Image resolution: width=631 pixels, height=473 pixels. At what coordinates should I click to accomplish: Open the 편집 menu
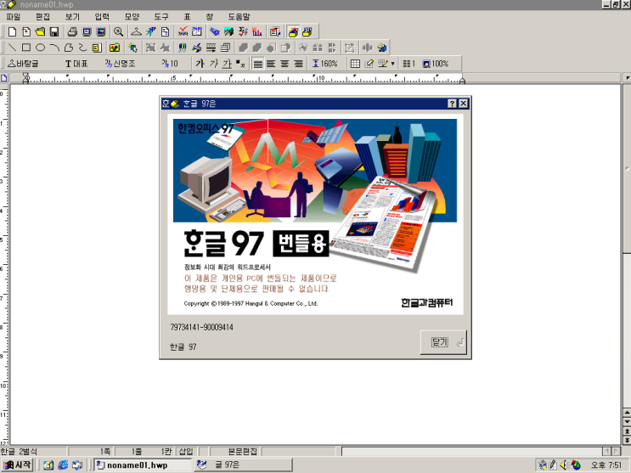pyautogui.click(x=42, y=16)
